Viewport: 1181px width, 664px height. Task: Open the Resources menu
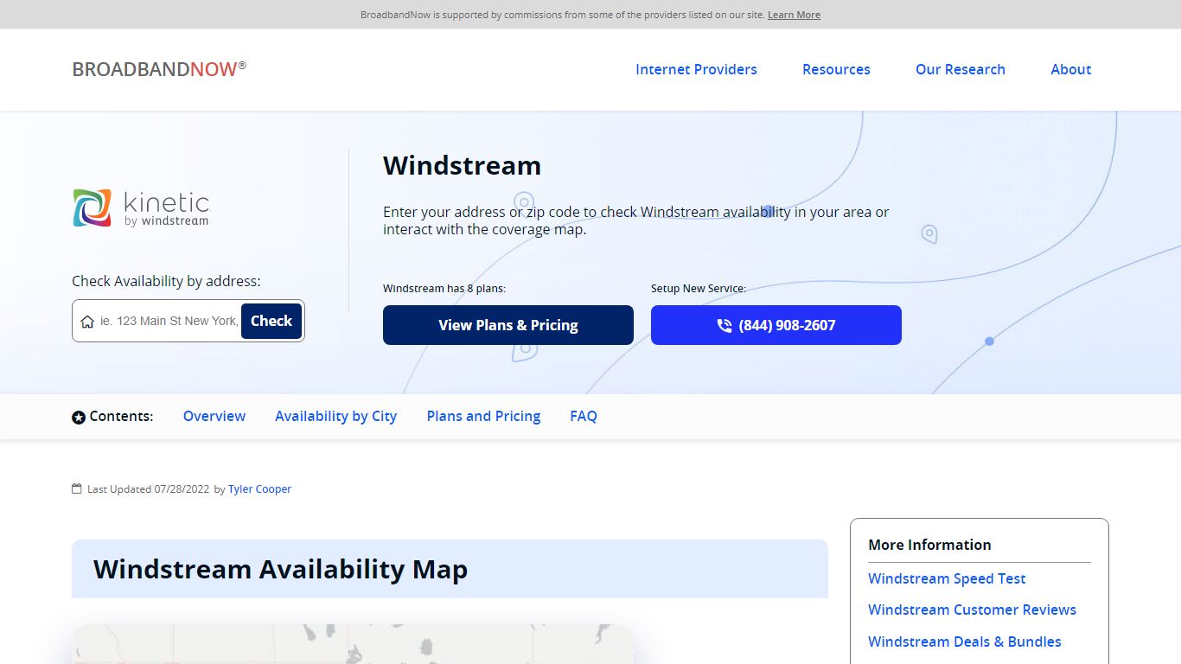pyautogui.click(x=836, y=69)
